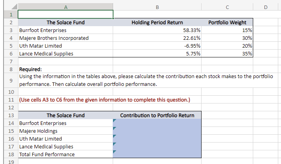The height and width of the screenshot is (164, 281).
Task: Click empty cell A1
Action: 66,14
